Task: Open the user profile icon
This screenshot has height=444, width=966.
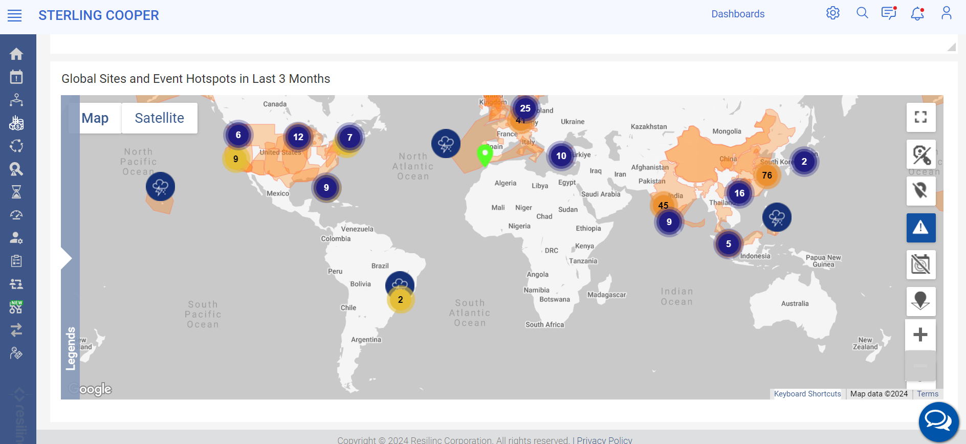Action: pos(947,13)
